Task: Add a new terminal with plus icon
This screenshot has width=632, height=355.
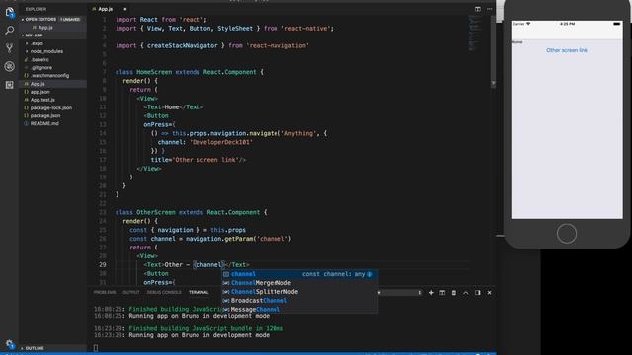Action: (x=431, y=293)
